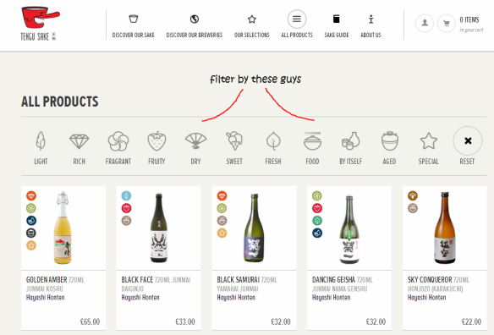The width and height of the screenshot is (494, 335).
Task: Filter products by Special
Action: pos(429,147)
